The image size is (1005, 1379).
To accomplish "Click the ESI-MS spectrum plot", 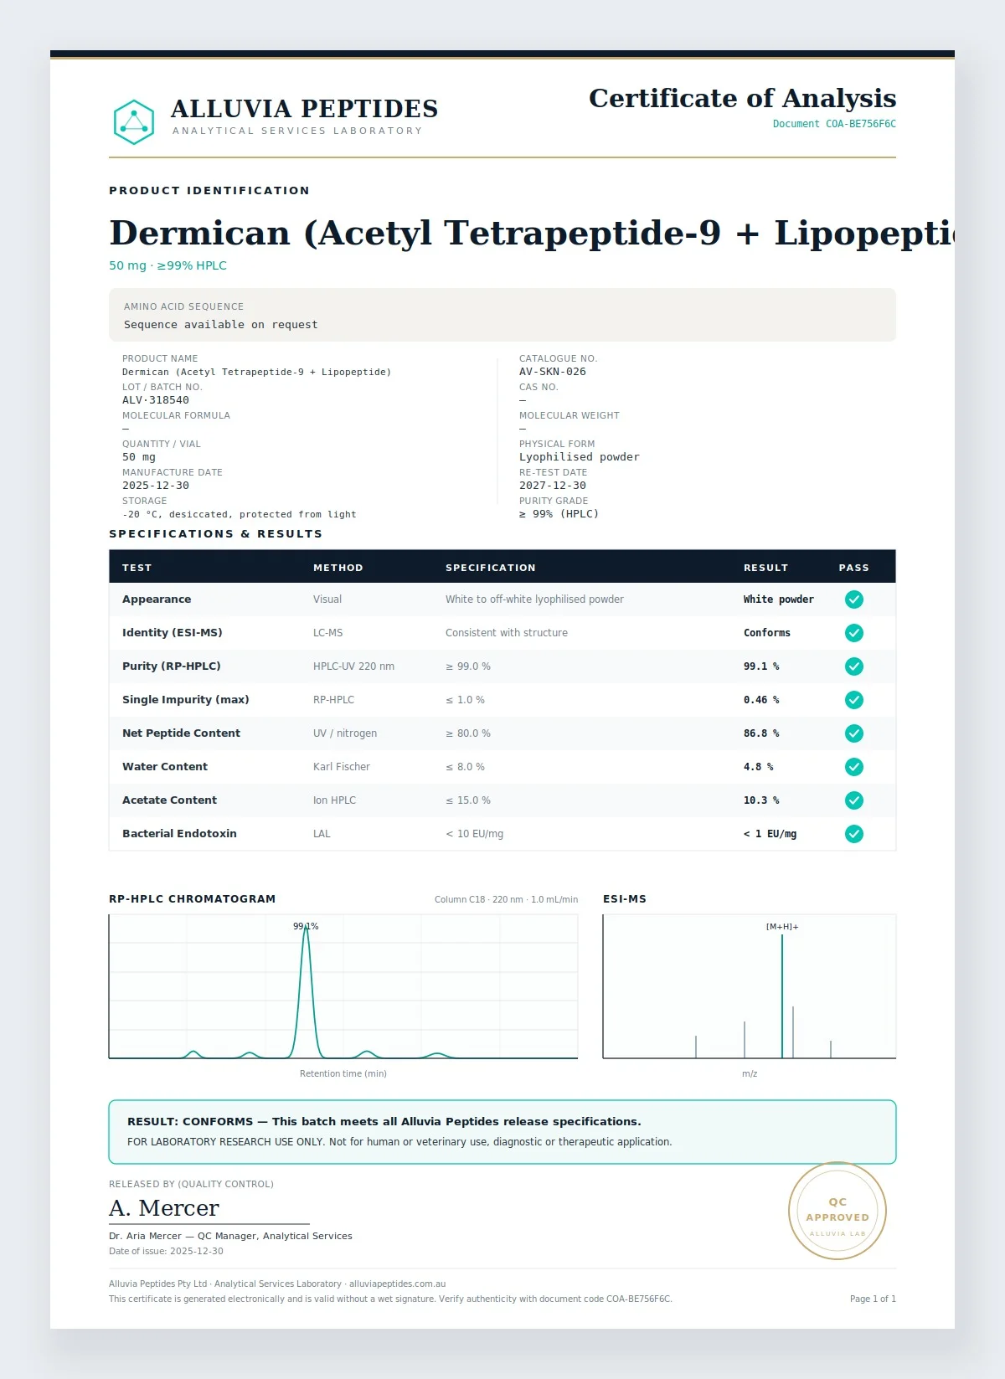I will tap(750, 986).
